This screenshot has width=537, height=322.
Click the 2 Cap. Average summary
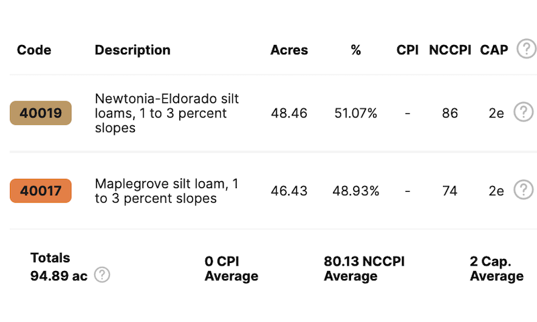[496, 268]
